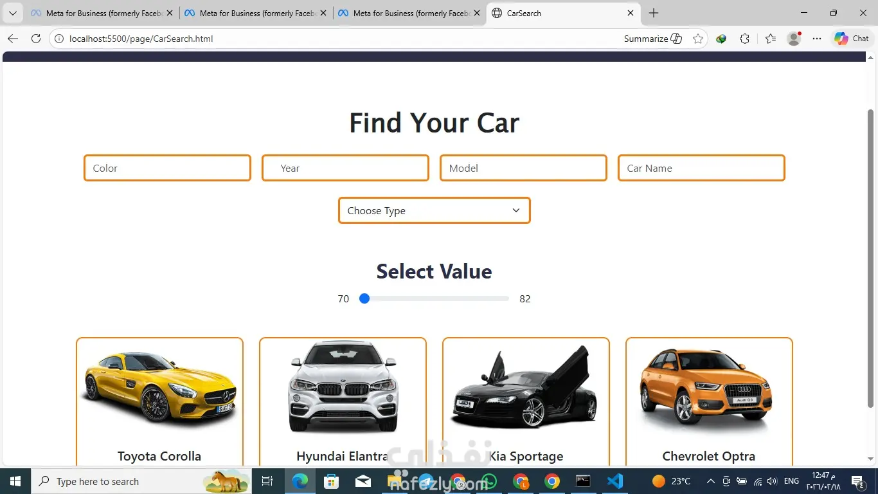Click the Summarize button in address bar
The width and height of the screenshot is (878, 494).
[x=653, y=39]
